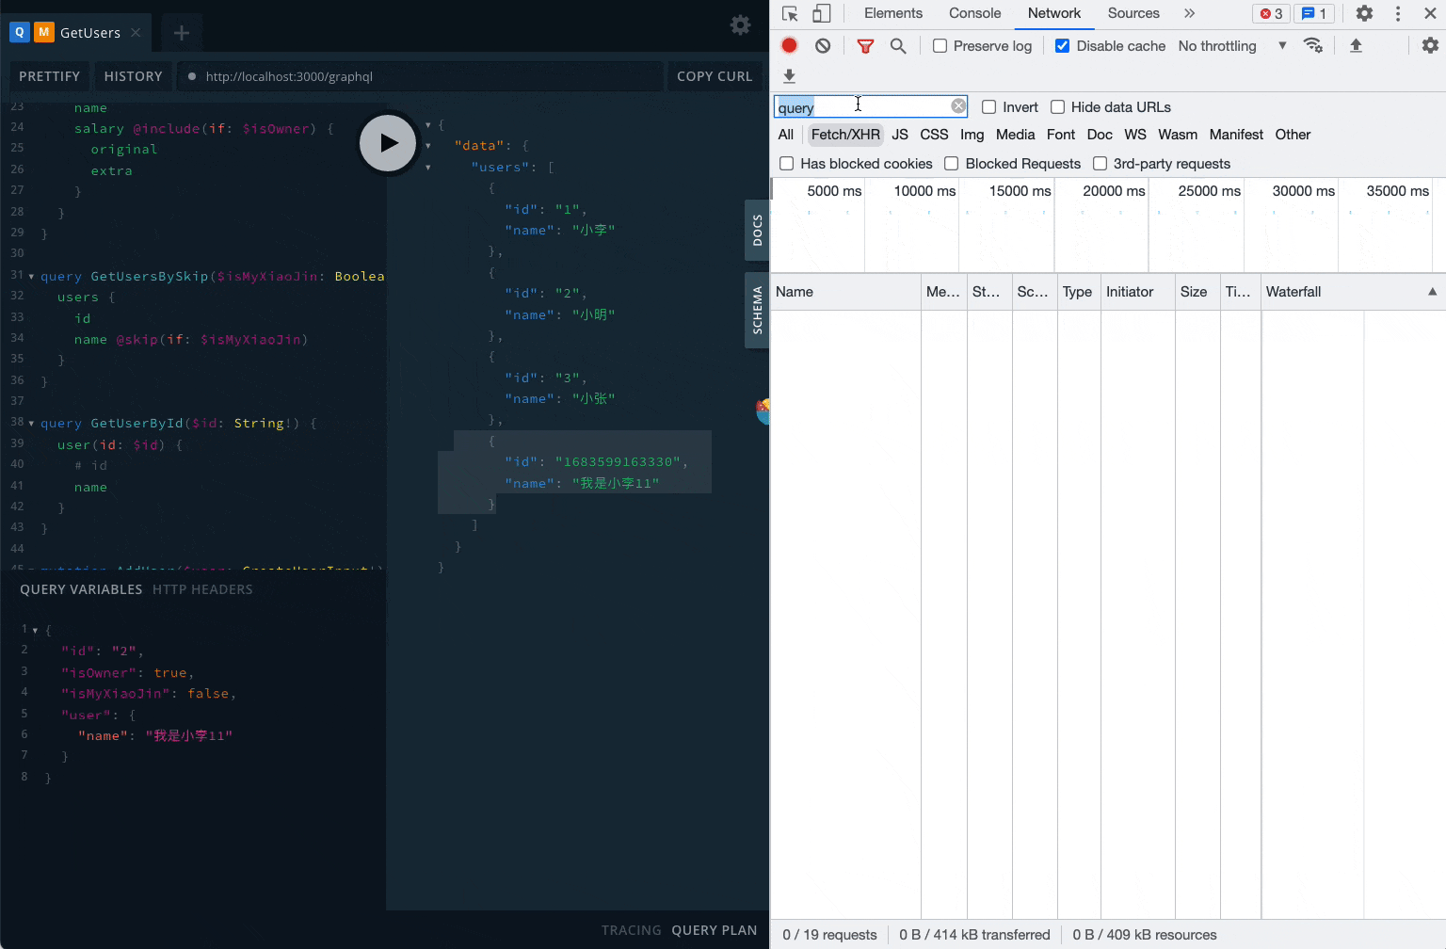Sort by Waterfall column arrow
The width and height of the screenshot is (1446, 949).
coord(1432,292)
